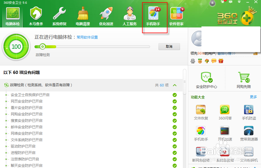Select the 网购安全防护已开启 row

pos(91,114)
